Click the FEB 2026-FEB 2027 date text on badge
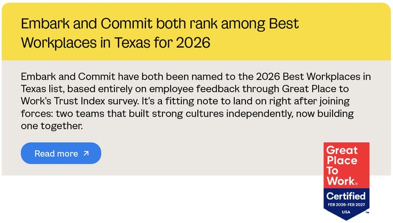 [346, 205]
